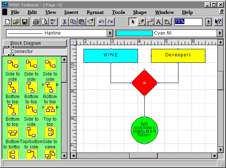Select the yellow Developers rectangle shape
The image size is (226, 168).
pyautogui.click(x=178, y=56)
